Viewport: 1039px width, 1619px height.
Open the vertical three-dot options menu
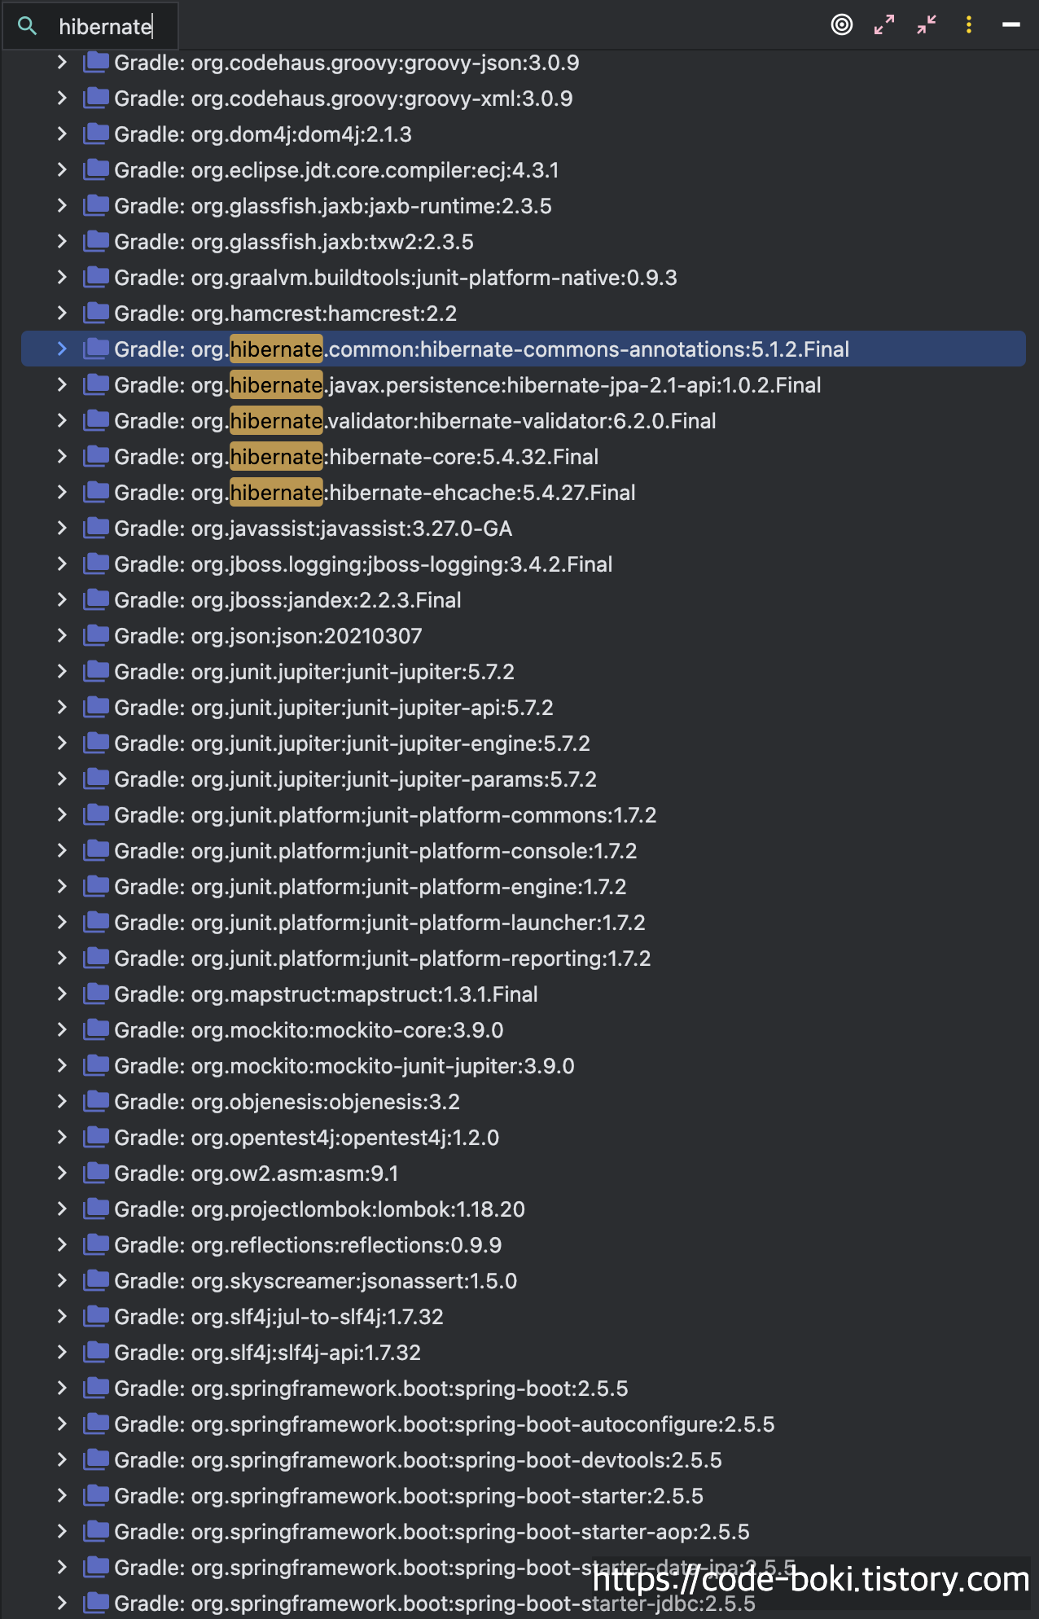[x=969, y=24]
